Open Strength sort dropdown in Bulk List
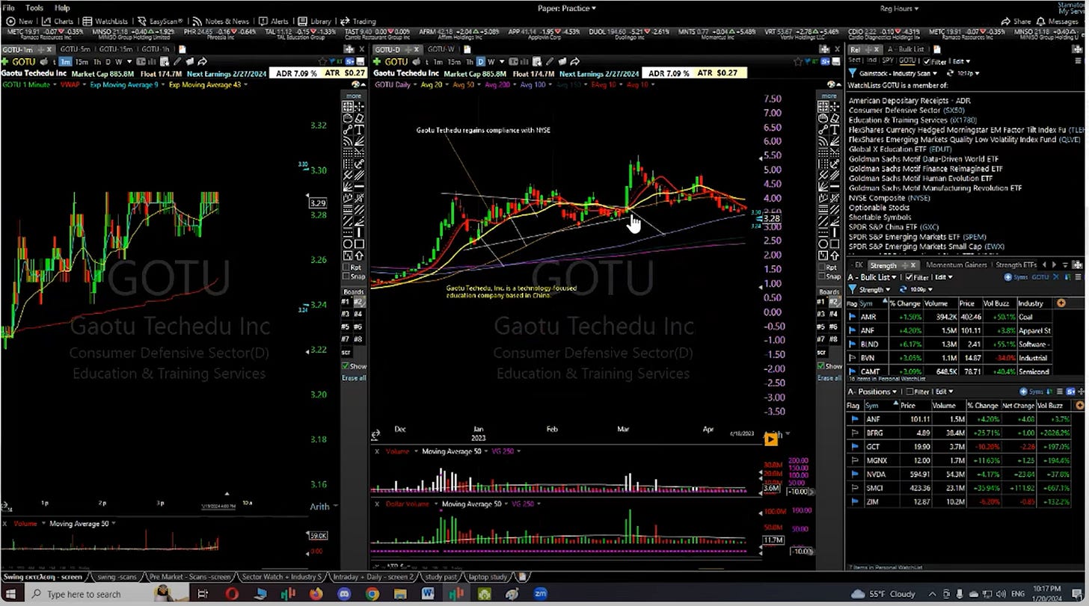The image size is (1089, 606). [874, 289]
